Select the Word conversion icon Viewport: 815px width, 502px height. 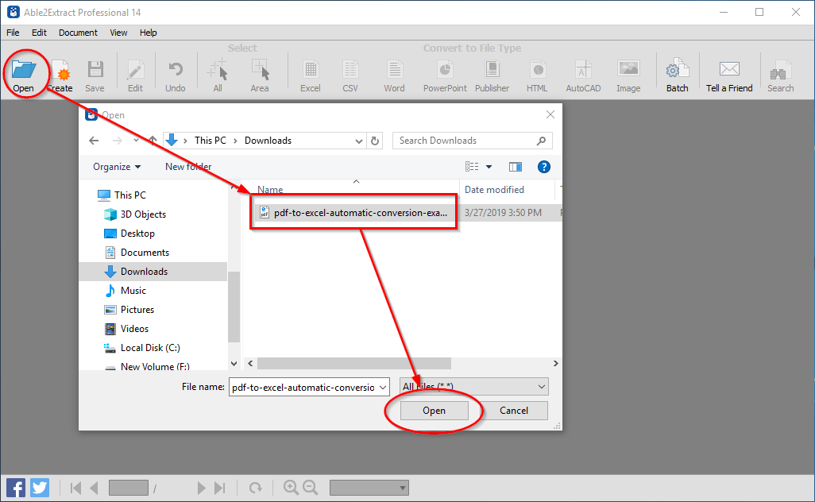(x=394, y=73)
